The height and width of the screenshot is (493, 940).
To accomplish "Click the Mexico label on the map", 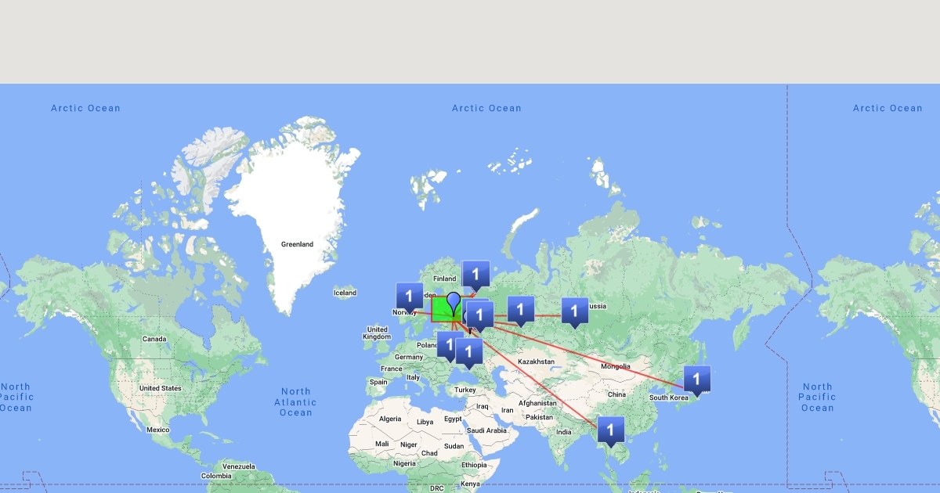I will pyautogui.click(x=157, y=430).
